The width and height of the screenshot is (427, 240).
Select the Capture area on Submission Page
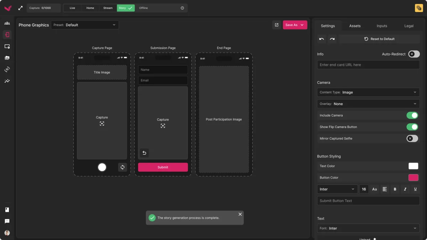pyautogui.click(x=163, y=123)
